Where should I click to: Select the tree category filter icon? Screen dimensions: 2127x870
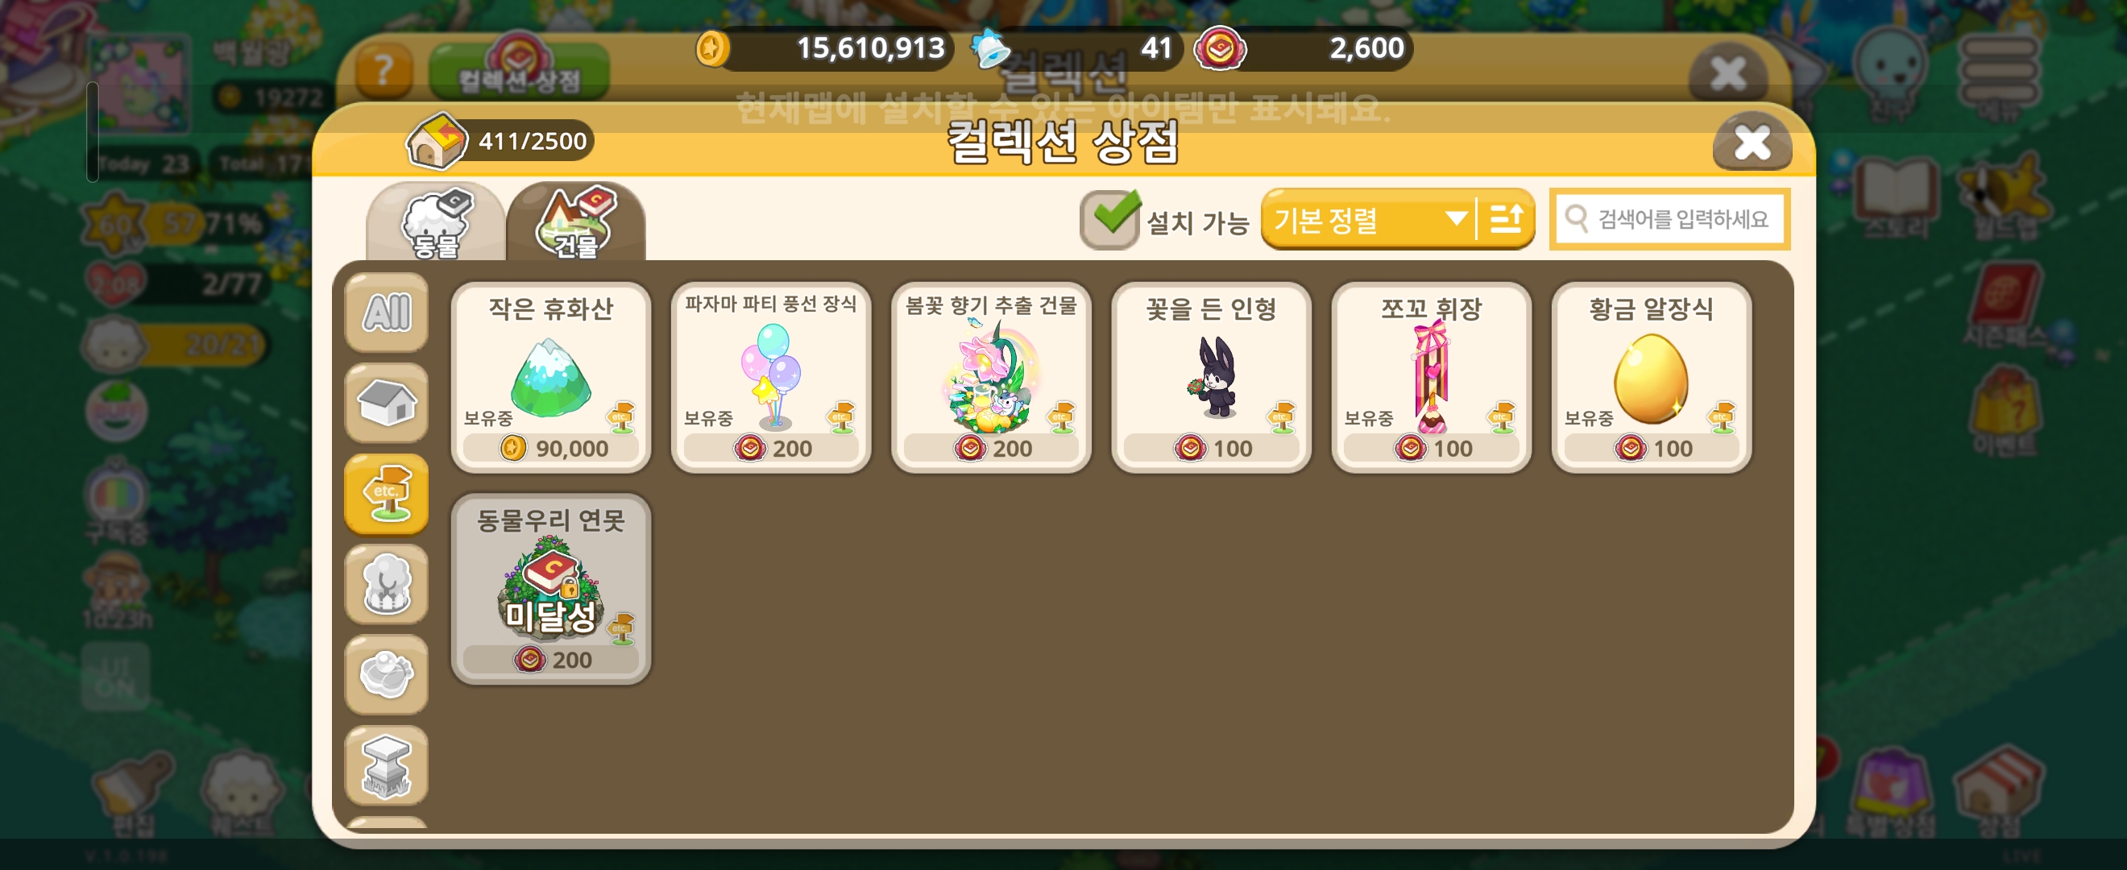(x=387, y=584)
